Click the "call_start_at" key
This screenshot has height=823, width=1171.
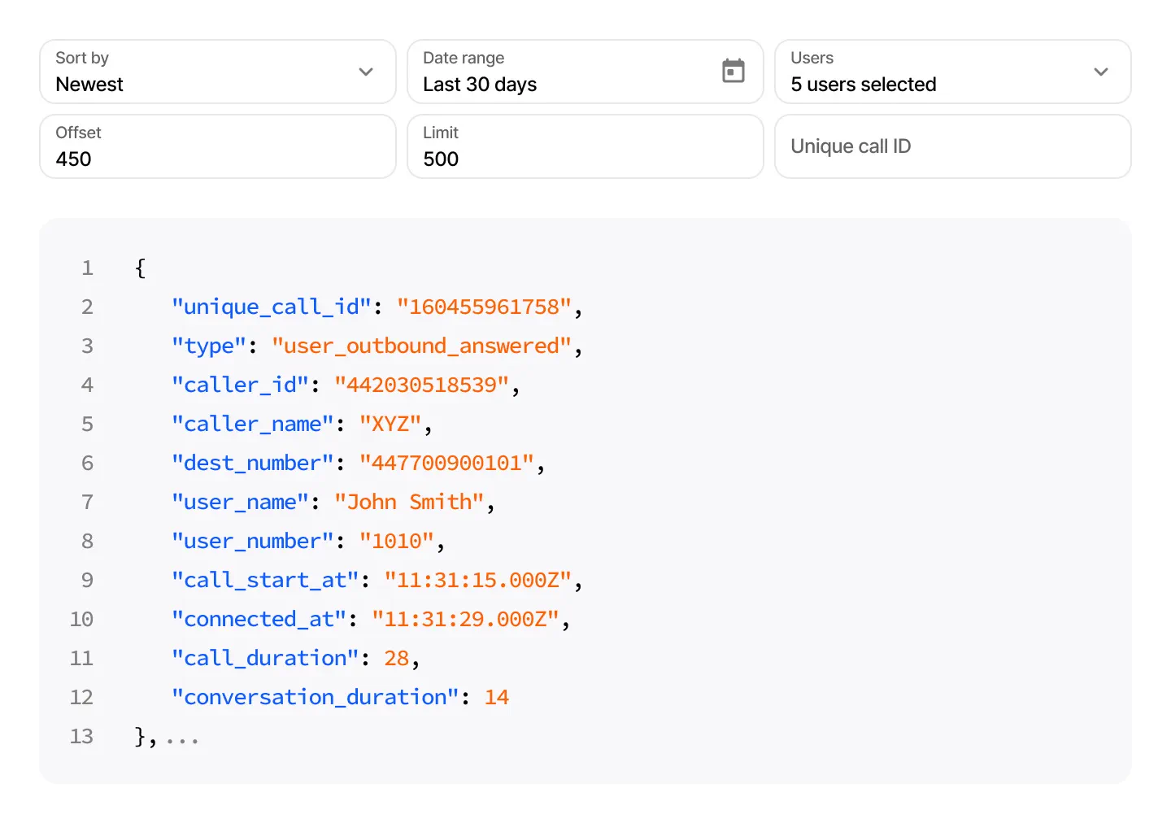[266, 580]
